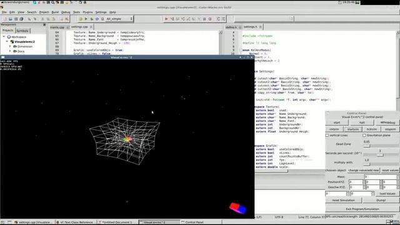Click the Stop debugger icon
Image resolution: width=400 pixels, height=225 pixels.
pos(210,19)
